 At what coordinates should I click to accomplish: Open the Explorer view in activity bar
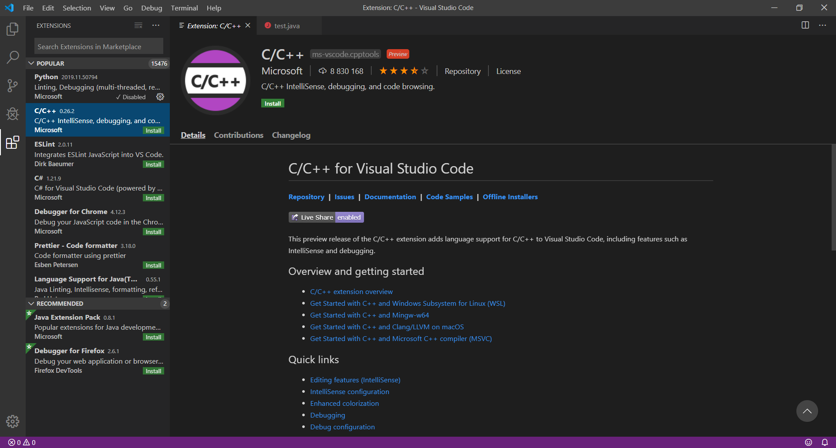(x=13, y=29)
